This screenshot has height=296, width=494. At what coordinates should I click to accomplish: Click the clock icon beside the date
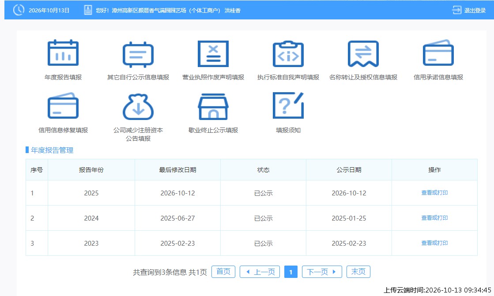pos(19,10)
